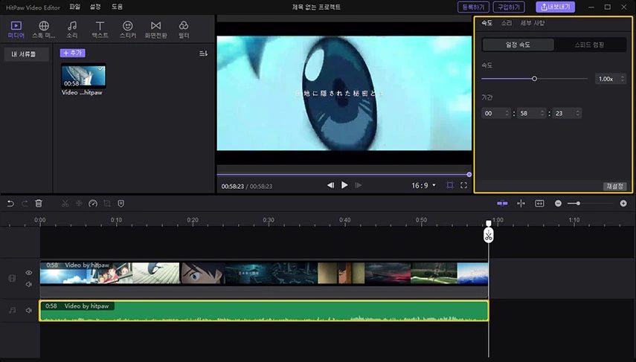Click the audio track music note icon

(12, 311)
